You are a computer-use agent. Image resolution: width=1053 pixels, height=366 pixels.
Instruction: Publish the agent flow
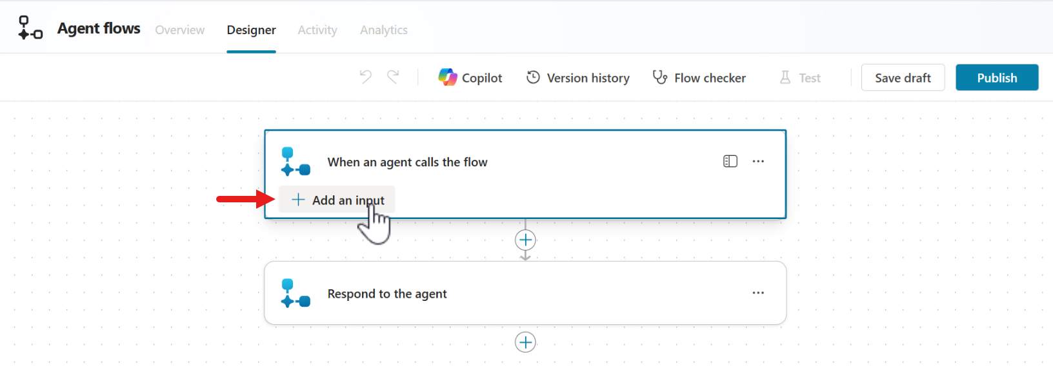pos(997,77)
